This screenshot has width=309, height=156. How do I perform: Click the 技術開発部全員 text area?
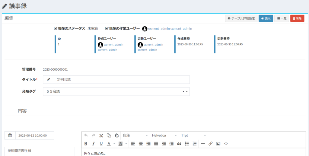click(x=39, y=151)
